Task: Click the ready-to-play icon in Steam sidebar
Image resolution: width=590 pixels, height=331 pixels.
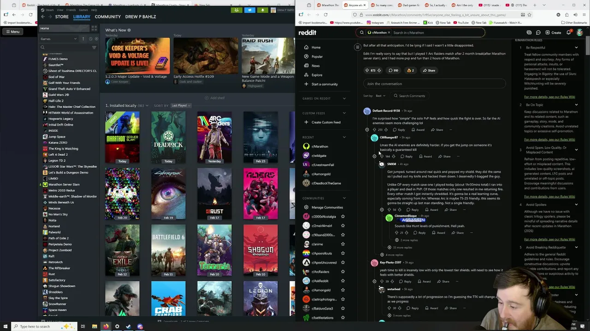Action: click(x=96, y=39)
